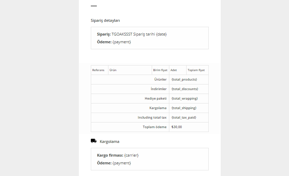Click the Including total tax label
The height and width of the screenshot is (176, 289).
[152, 118]
